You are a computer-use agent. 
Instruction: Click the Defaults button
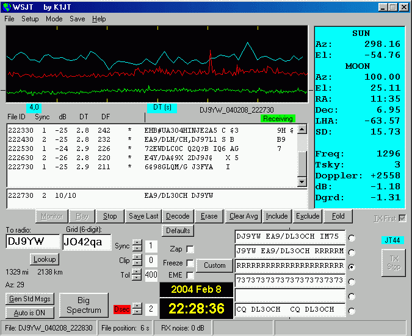point(178,231)
